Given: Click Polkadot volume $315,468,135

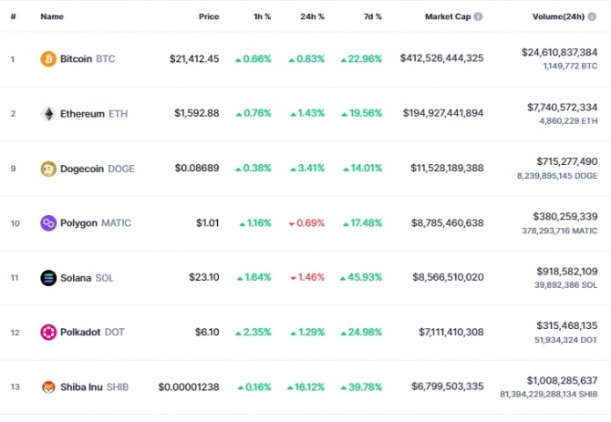Looking at the screenshot, I should click(x=567, y=325).
